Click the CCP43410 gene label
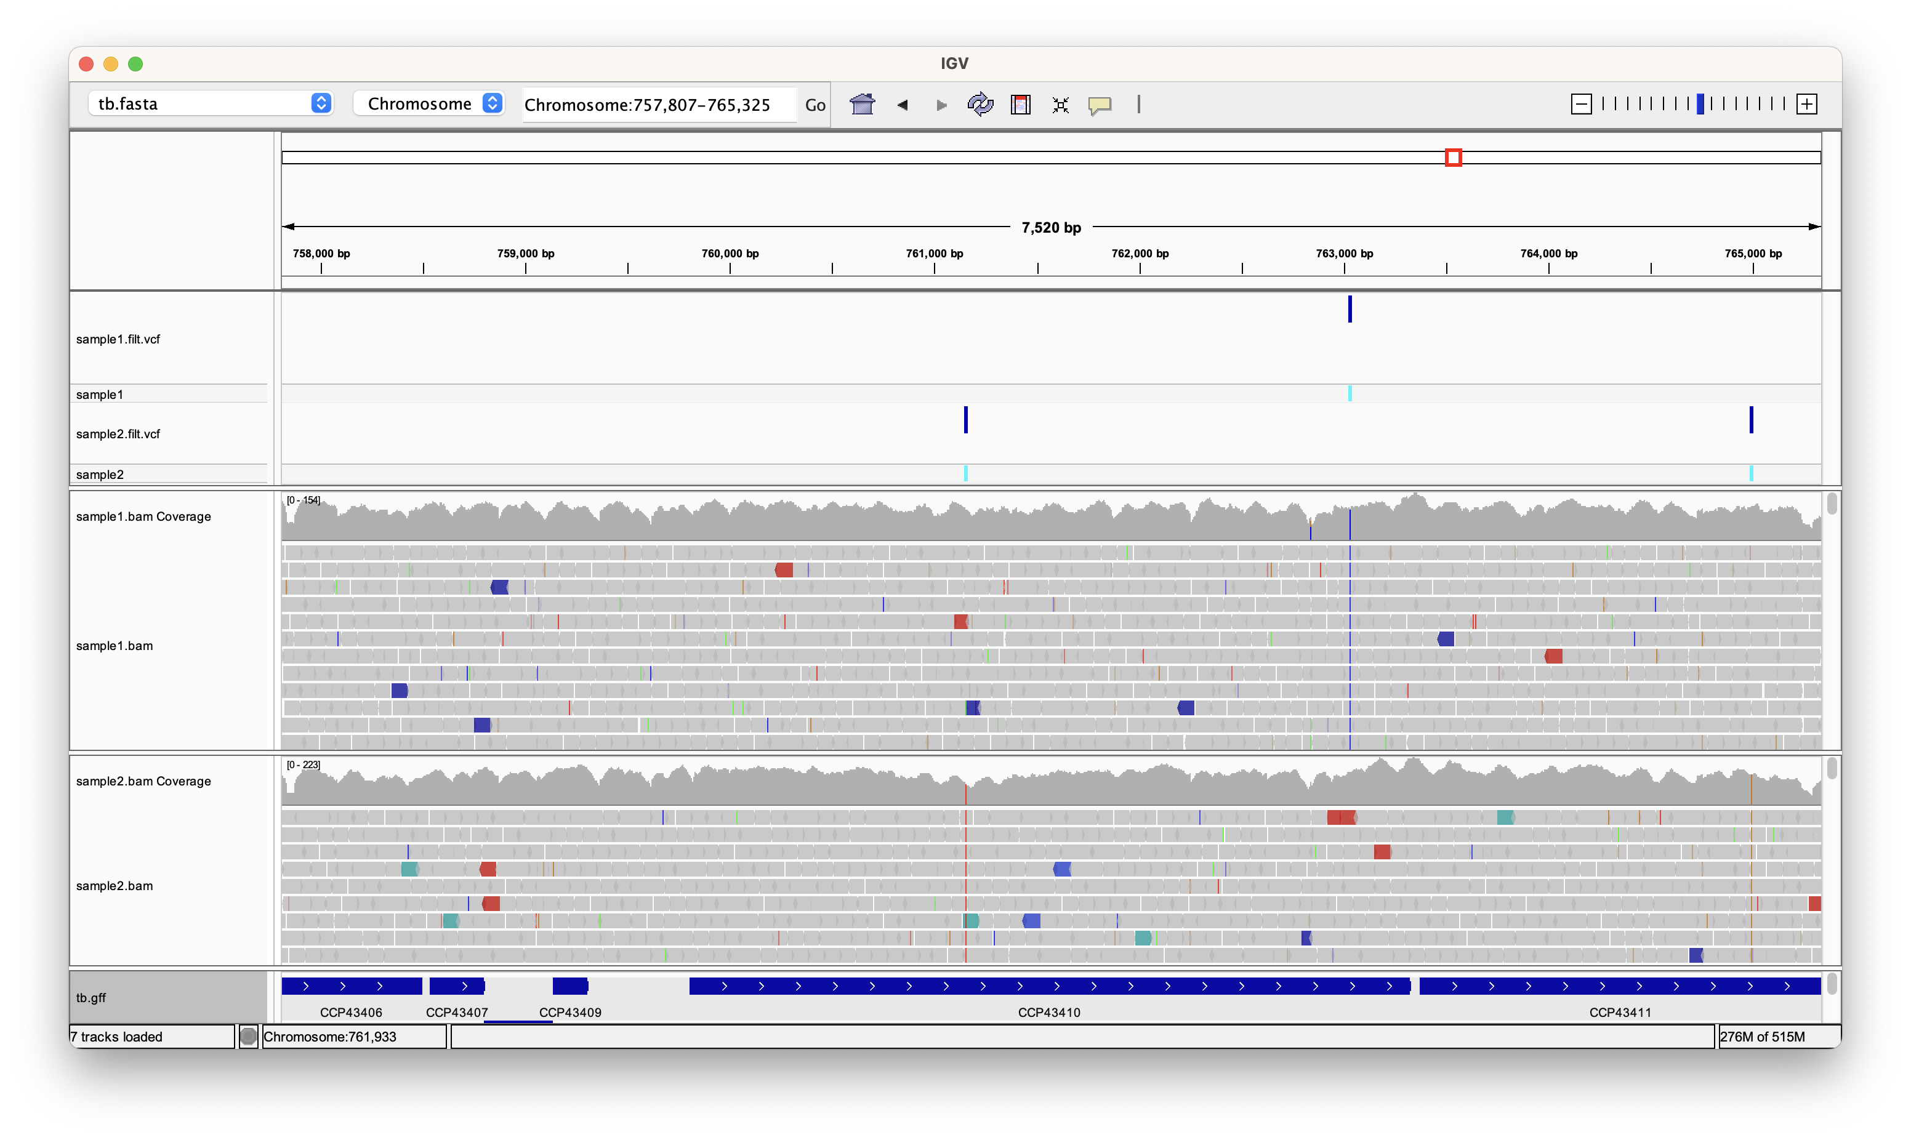 [1049, 1013]
